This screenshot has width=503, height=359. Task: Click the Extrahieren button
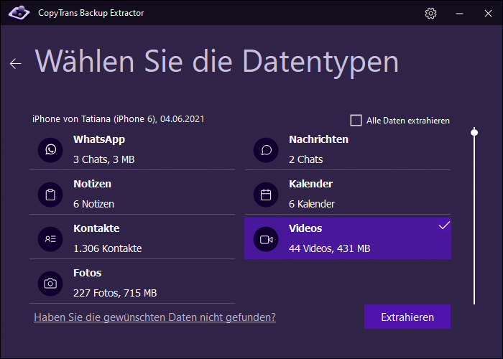pyautogui.click(x=407, y=317)
